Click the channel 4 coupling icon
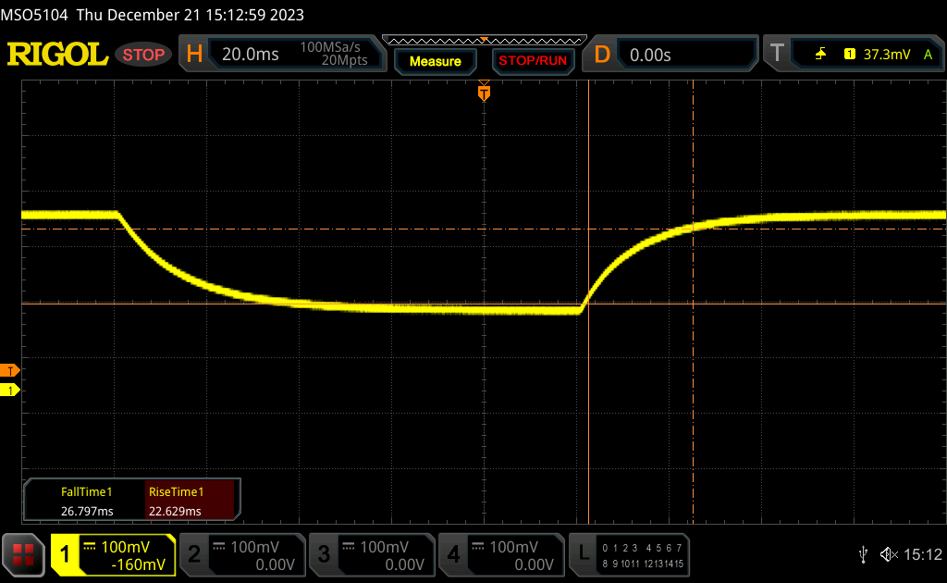The image size is (947, 583). [x=478, y=546]
